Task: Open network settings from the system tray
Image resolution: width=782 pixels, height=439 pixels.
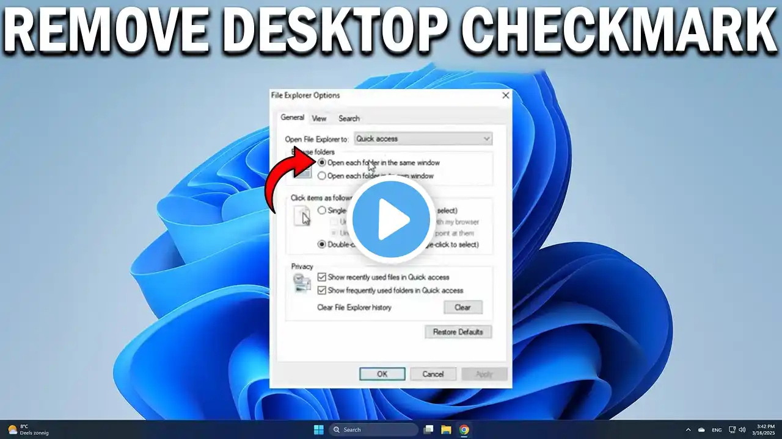Action: (x=733, y=430)
